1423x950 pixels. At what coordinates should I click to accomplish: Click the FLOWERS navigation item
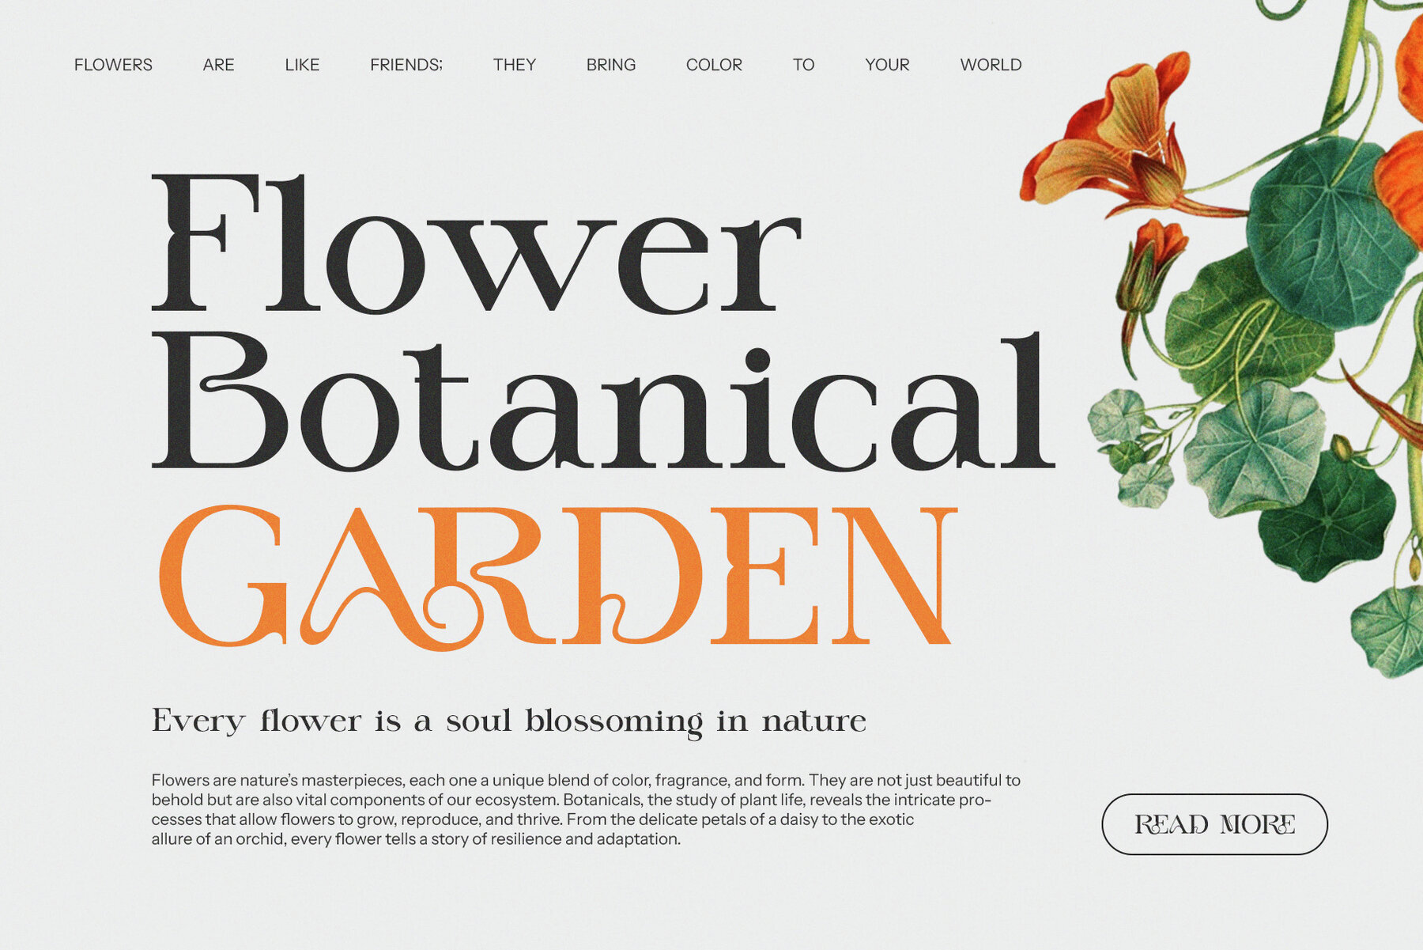[113, 65]
